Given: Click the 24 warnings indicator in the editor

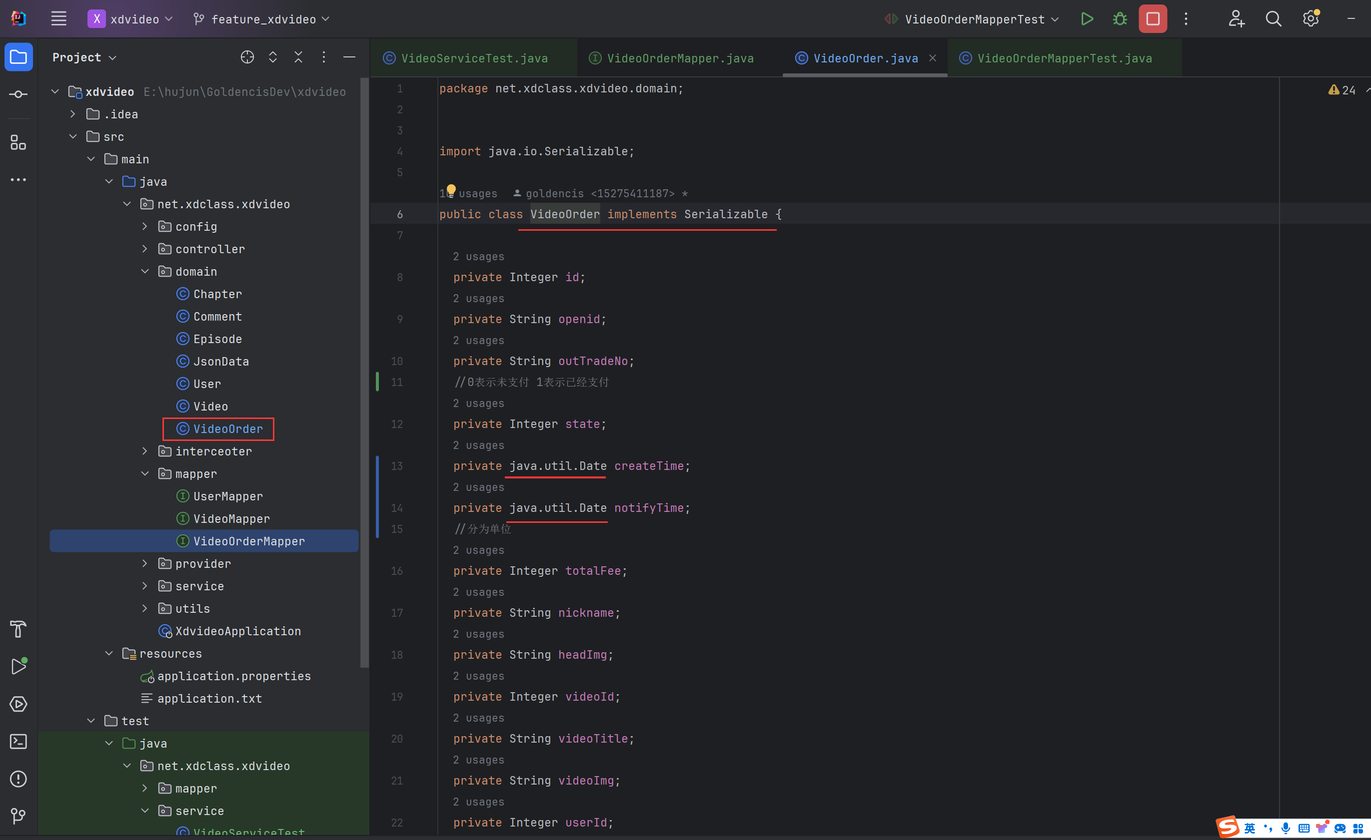Looking at the screenshot, I should coord(1342,90).
